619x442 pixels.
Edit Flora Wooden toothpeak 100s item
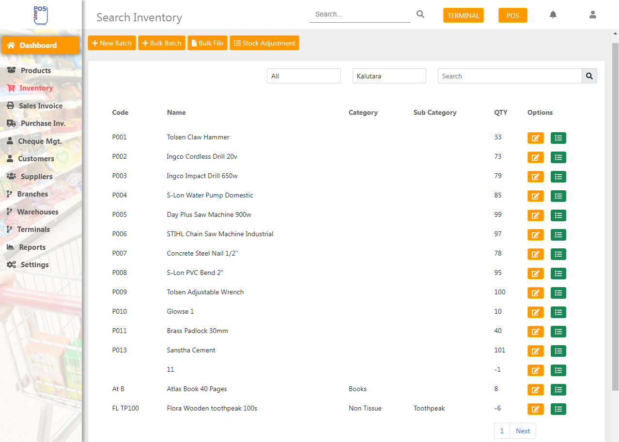click(x=535, y=409)
